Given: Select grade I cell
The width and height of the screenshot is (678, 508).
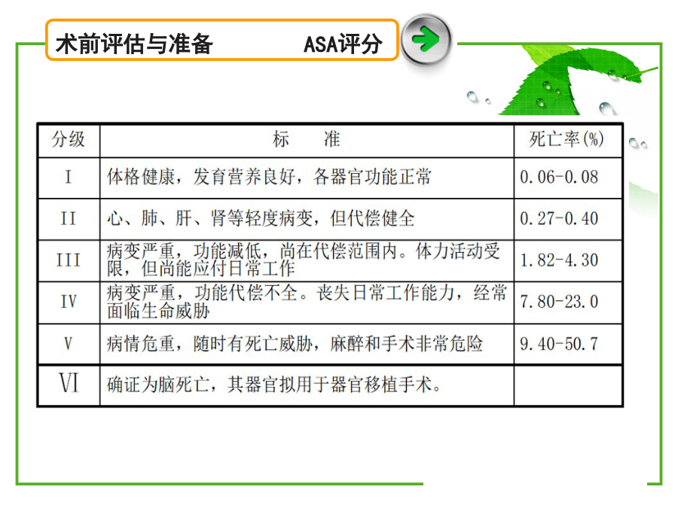Looking at the screenshot, I should click(69, 178).
